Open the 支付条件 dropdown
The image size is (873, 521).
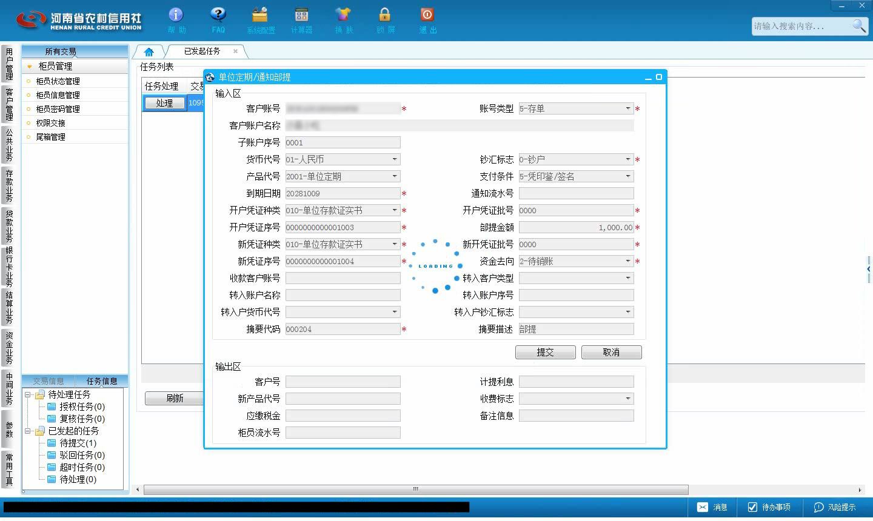click(x=628, y=176)
